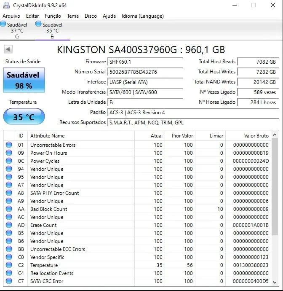
Task: Click the 35 °C temperature button
Action: 24,116
